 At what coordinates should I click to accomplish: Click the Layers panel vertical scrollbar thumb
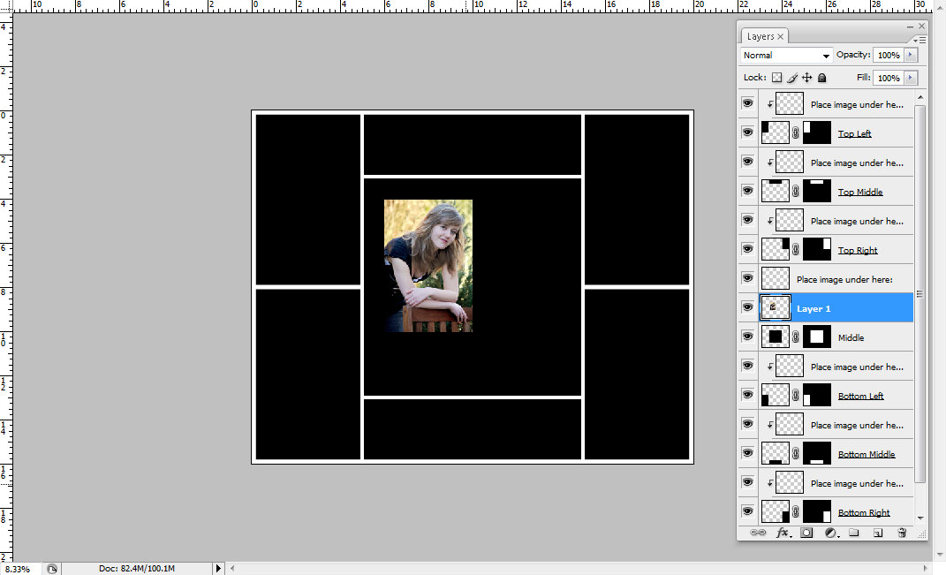pyautogui.click(x=920, y=294)
